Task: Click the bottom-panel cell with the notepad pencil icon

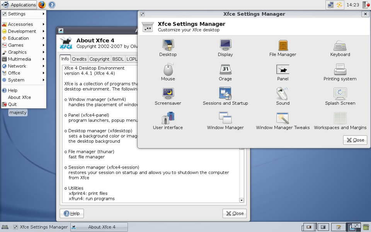Action: (339, 227)
